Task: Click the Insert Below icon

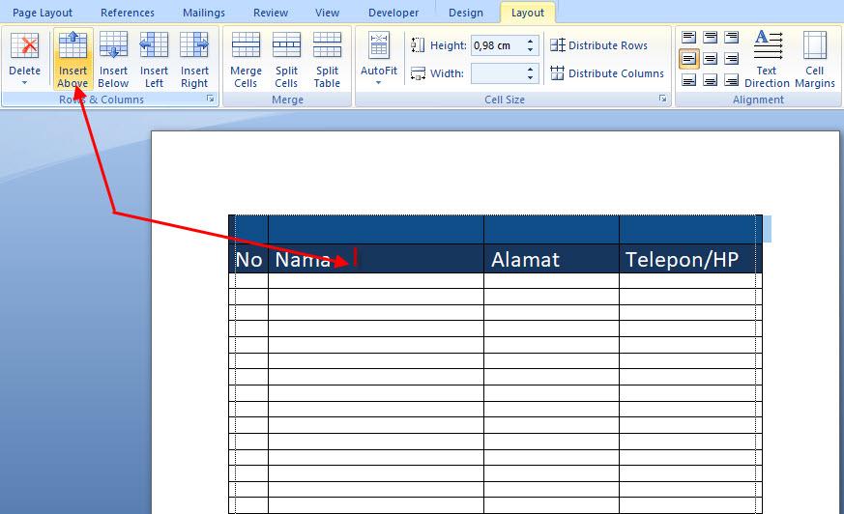Action: (x=113, y=45)
